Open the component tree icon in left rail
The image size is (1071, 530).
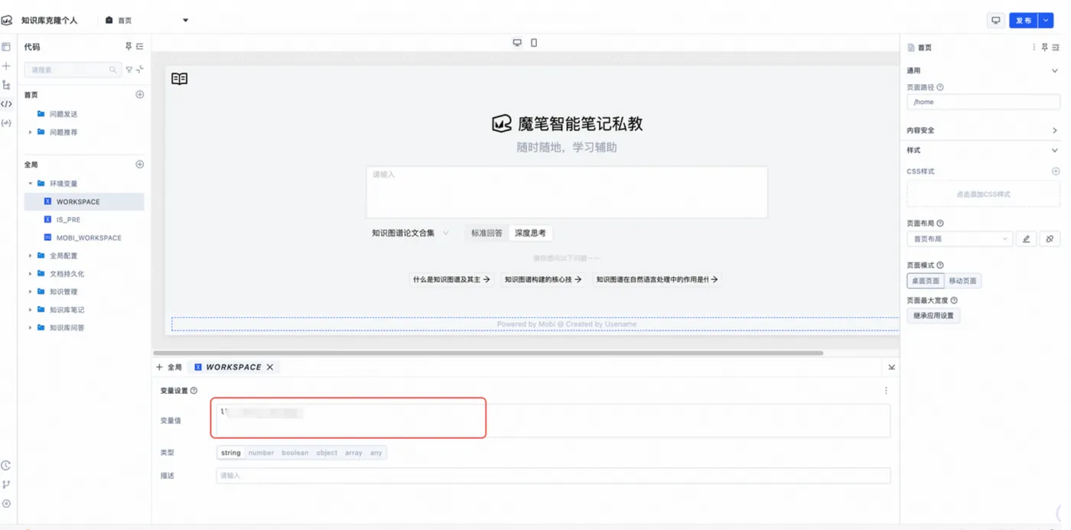point(6,85)
